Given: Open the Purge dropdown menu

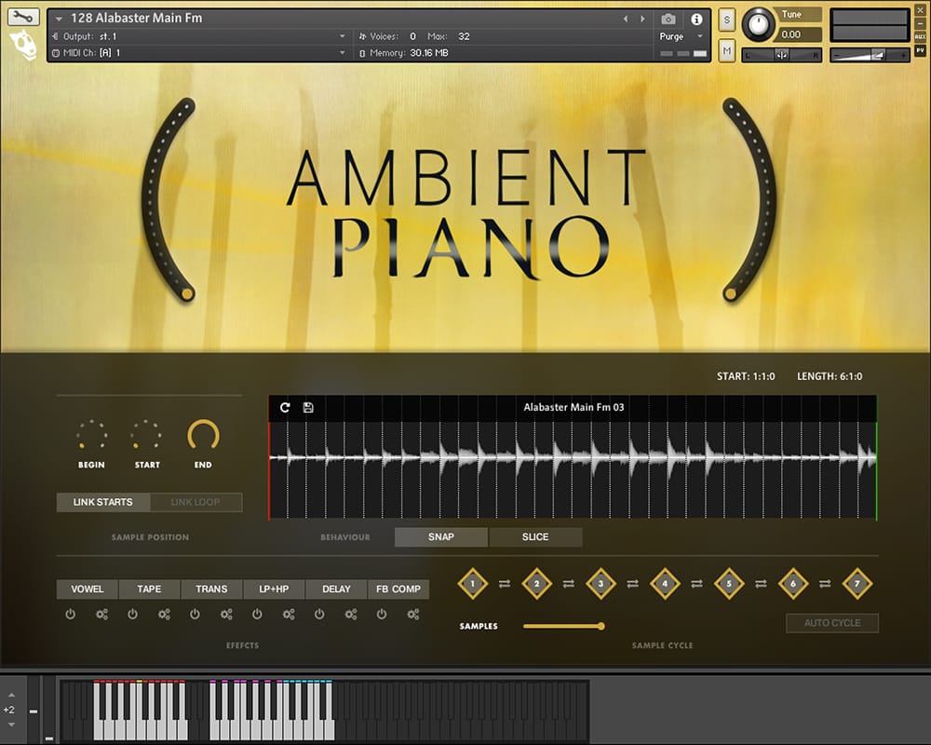Looking at the screenshot, I should [678, 36].
